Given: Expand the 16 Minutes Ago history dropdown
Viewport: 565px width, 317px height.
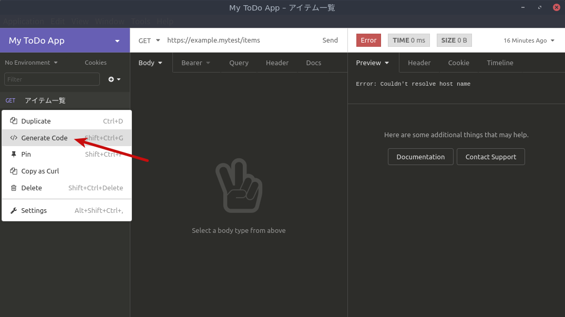Looking at the screenshot, I should 529,40.
